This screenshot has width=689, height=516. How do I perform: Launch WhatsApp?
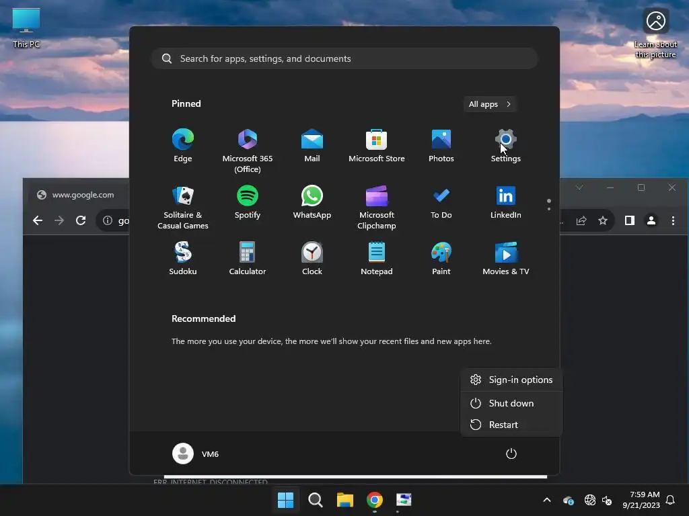[x=312, y=202]
